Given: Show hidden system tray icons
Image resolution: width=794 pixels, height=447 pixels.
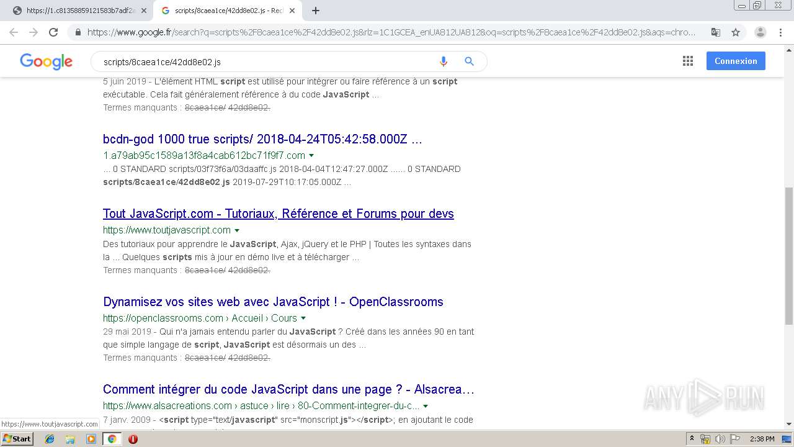Looking at the screenshot, I should click(x=692, y=439).
